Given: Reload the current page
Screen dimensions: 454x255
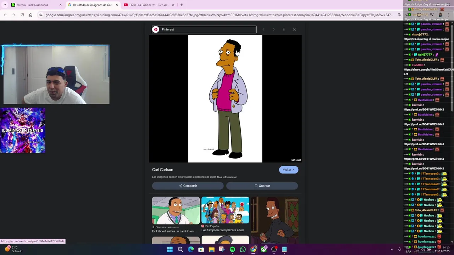Looking at the screenshot, I should (22, 15).
